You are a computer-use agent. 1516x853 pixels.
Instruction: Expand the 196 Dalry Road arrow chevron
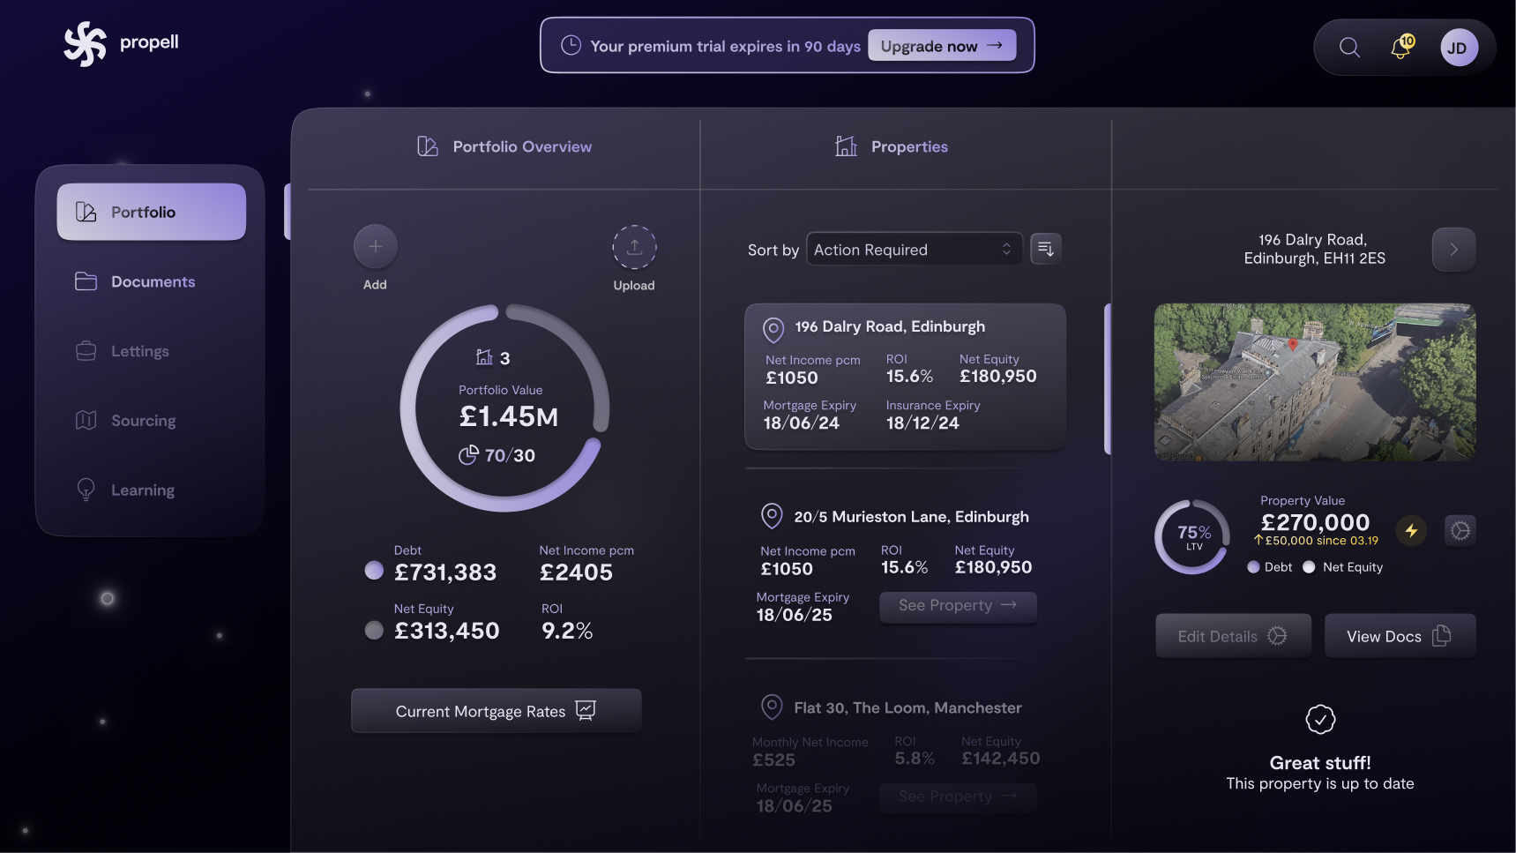1453,250
